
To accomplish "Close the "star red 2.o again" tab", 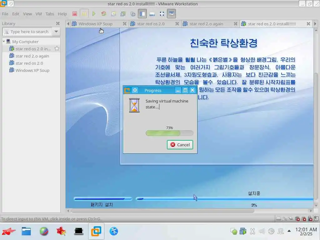I will click(x=236, y=24).
